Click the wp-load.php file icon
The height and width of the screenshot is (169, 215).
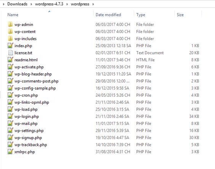10,109
